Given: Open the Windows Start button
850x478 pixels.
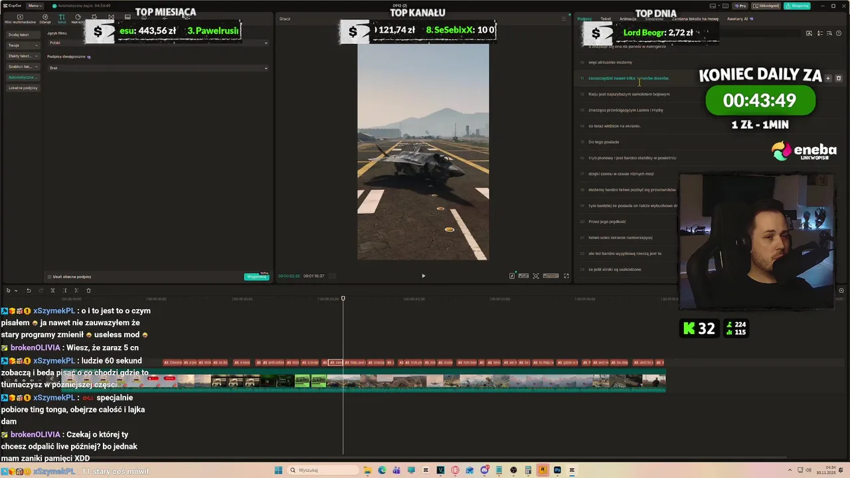Looking at the screenshot, I should point(278,470).
